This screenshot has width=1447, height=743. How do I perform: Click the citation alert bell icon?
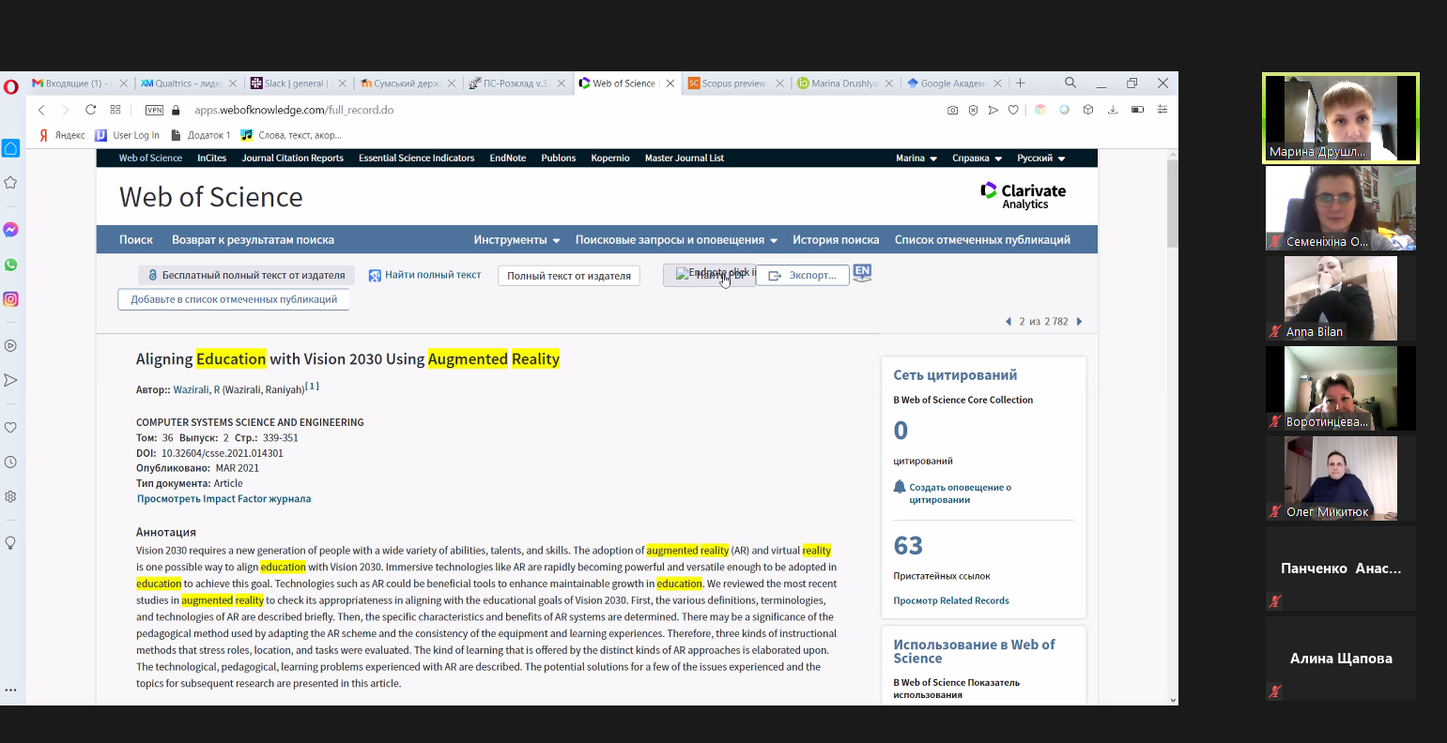click(900, 487)
